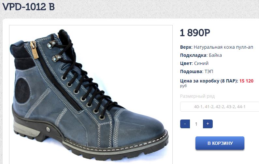This screenshot has height=164, width=259.
Task: Click the gold zipper pull on boot image
Action: [x=35, y=50]
